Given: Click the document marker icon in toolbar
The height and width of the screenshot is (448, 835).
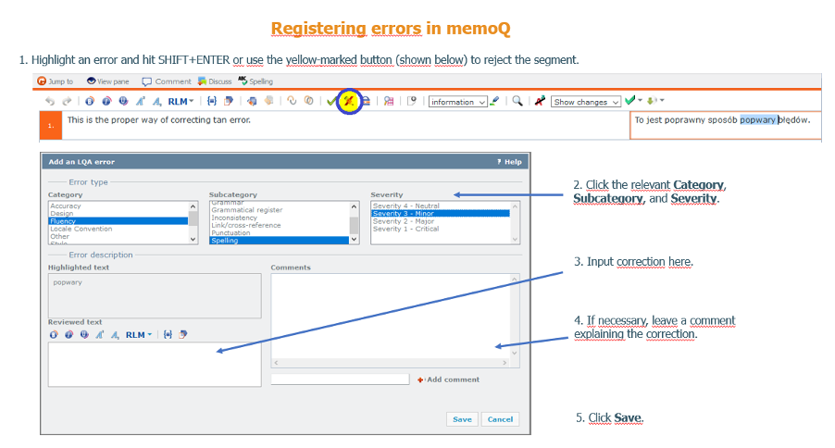Looking at the screenshot, I should [412, 101].
